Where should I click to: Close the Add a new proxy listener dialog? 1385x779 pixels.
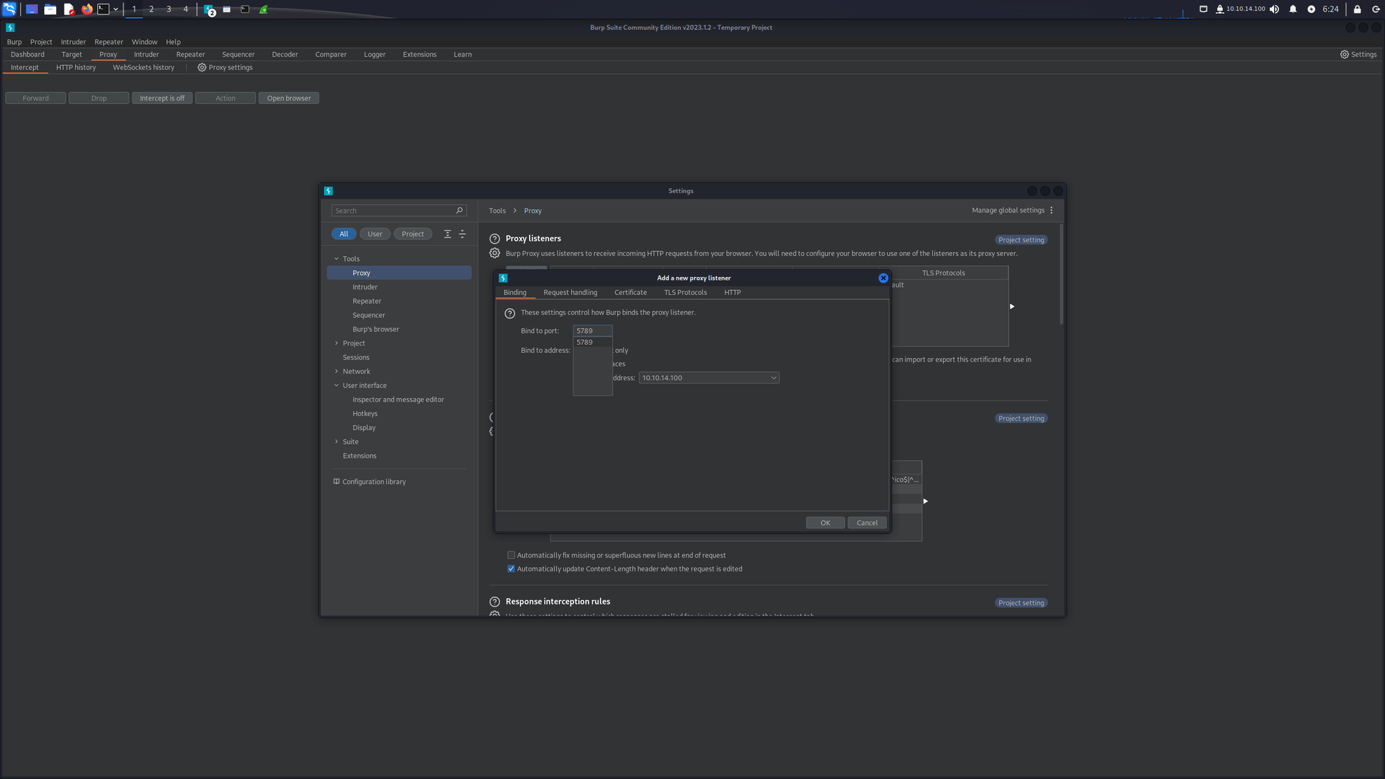883,278
